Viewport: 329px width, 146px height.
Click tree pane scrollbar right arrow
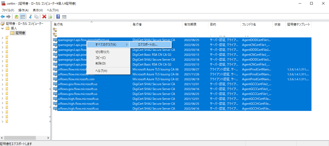point(48,138)
